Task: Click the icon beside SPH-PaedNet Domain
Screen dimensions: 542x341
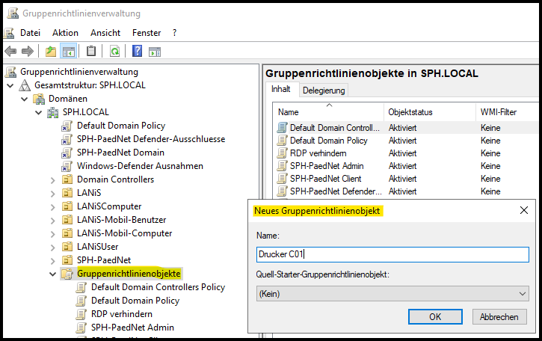Action: click(x=67, y=153)
